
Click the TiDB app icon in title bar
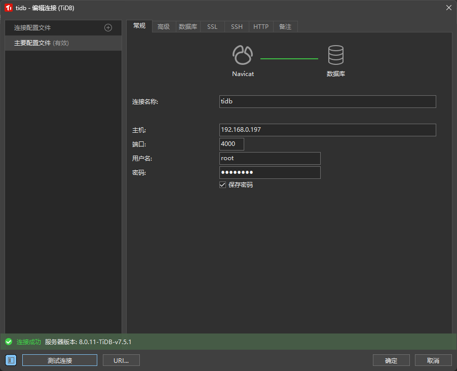9,8
